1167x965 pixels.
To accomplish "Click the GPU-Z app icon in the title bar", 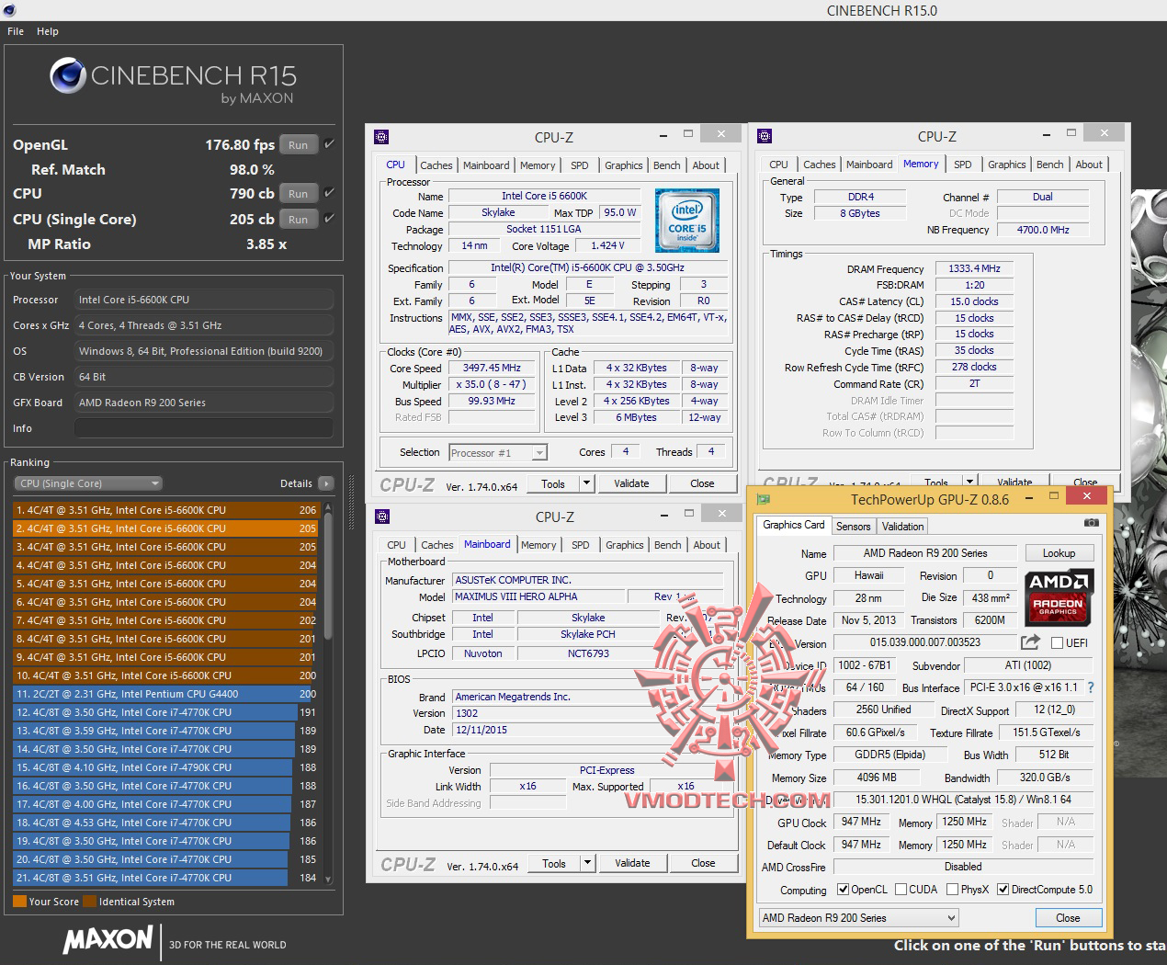I will coord(764,499).
